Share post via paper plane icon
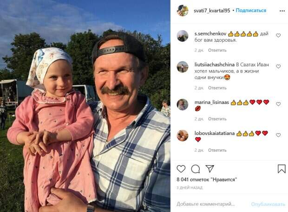 click(x=209, y=168)
